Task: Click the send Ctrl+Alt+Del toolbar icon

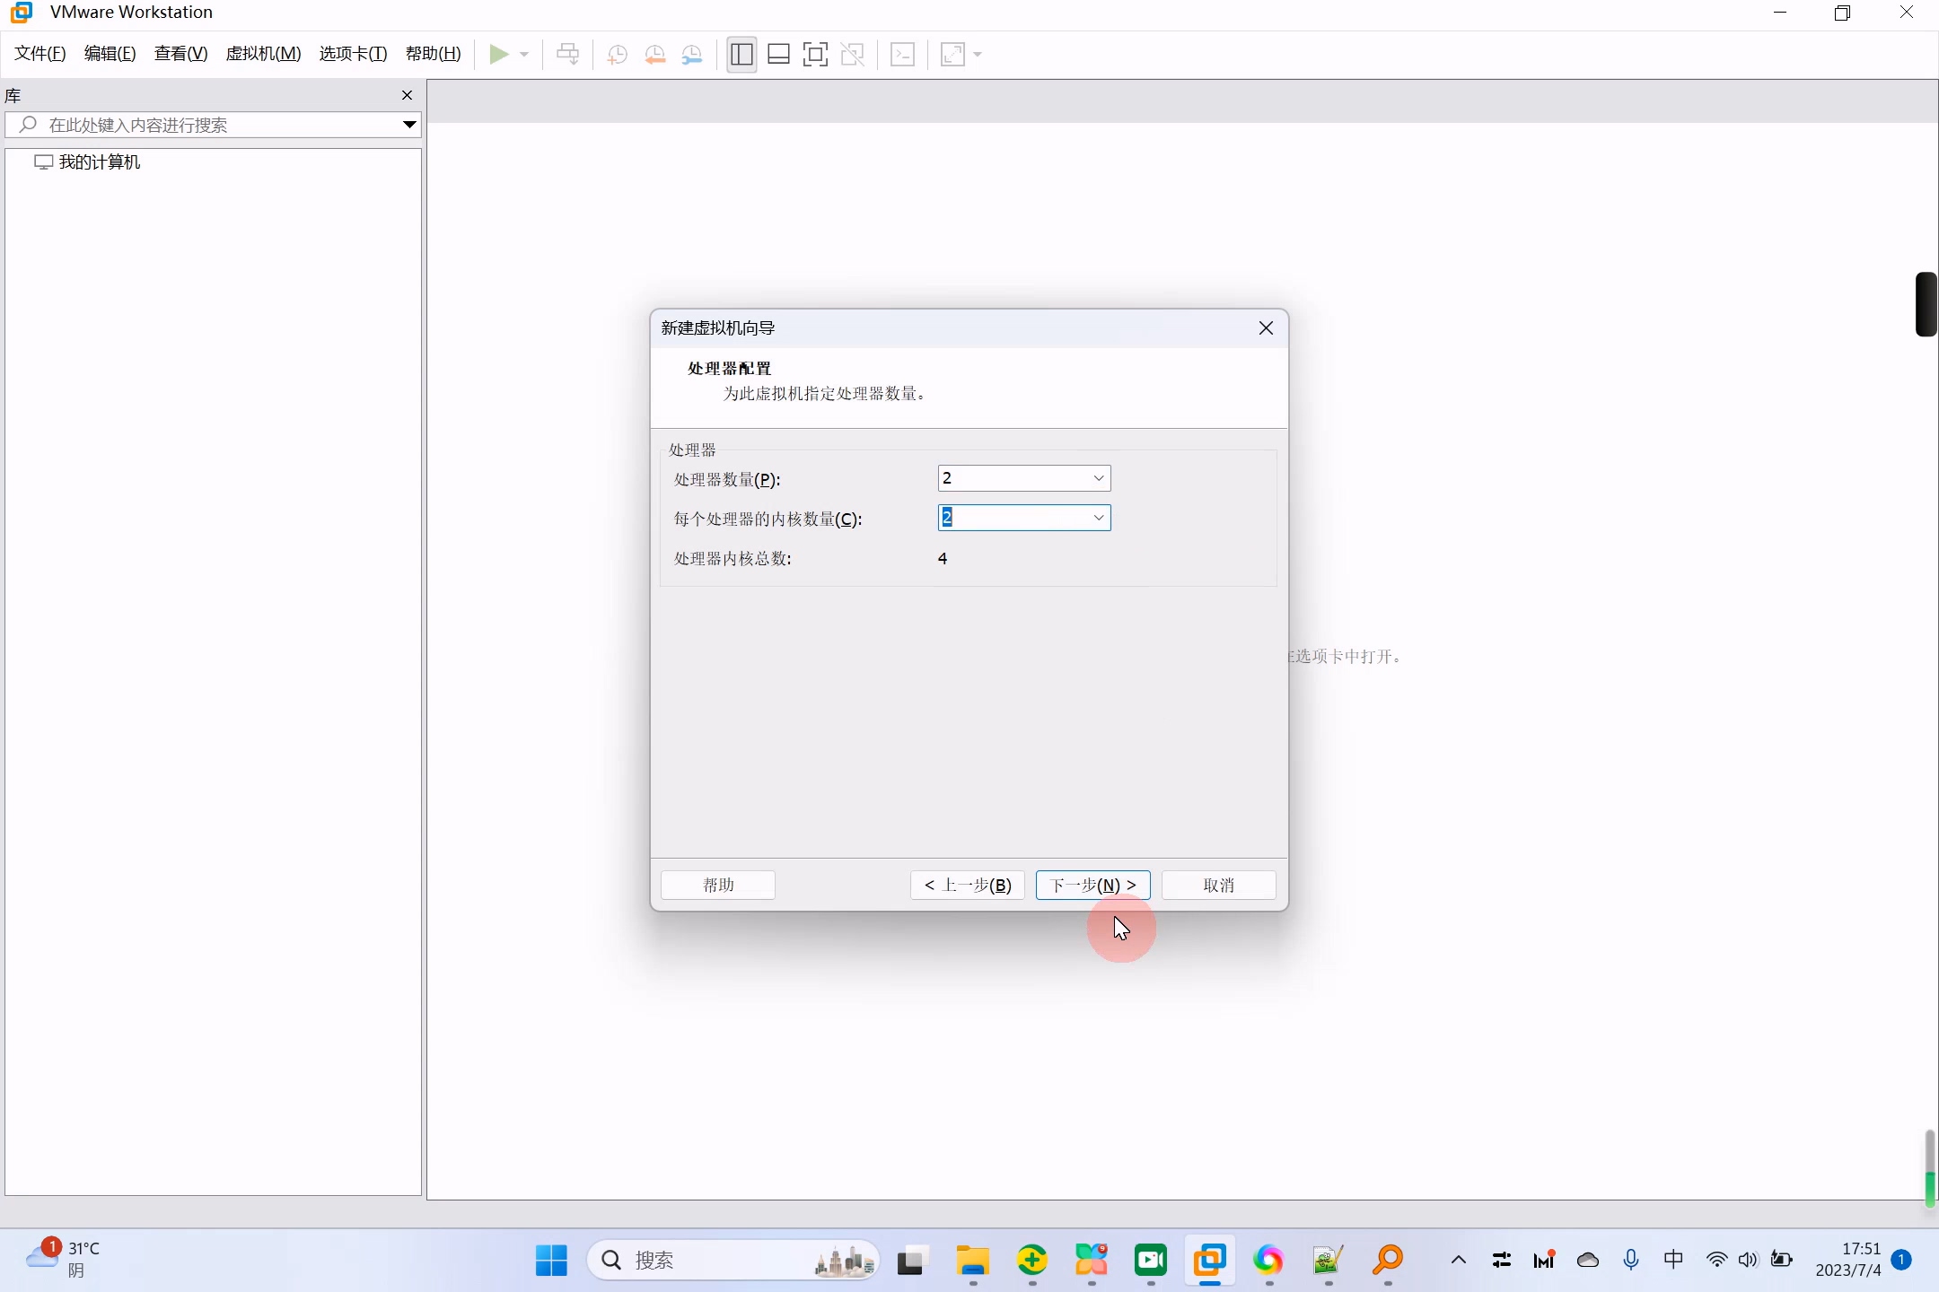Action: click(567, 55)
